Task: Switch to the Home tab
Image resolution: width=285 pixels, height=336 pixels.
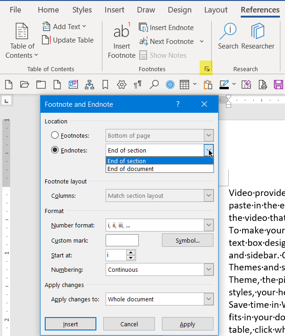Action: point(48,10)
